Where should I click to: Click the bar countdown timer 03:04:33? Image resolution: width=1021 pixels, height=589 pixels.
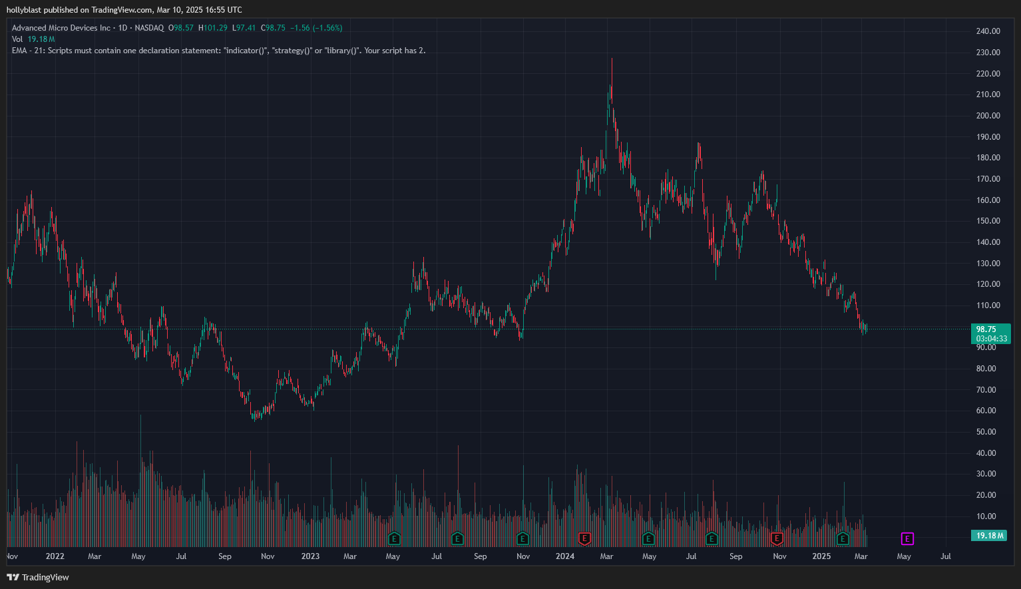point(990,339)
